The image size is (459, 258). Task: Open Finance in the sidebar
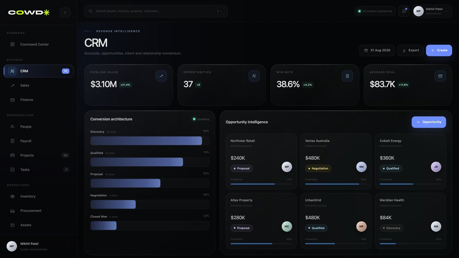point(38,100)
